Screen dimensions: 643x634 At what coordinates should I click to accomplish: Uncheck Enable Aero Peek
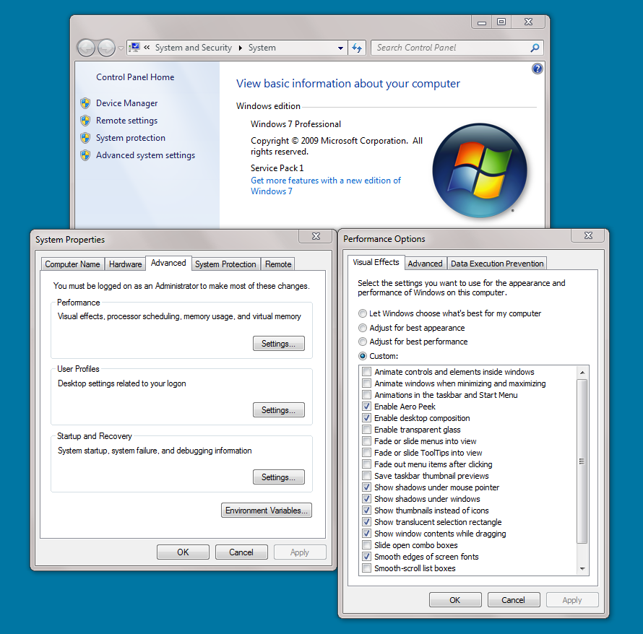click(366, 406)
